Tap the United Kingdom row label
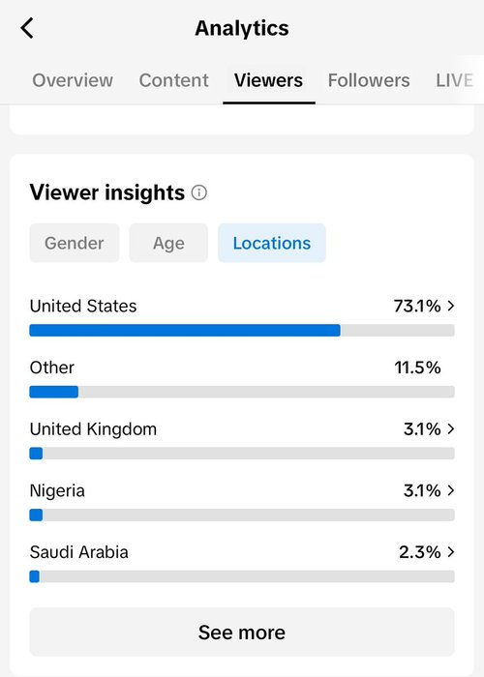 pyautogui.click(x=93, y=429)
